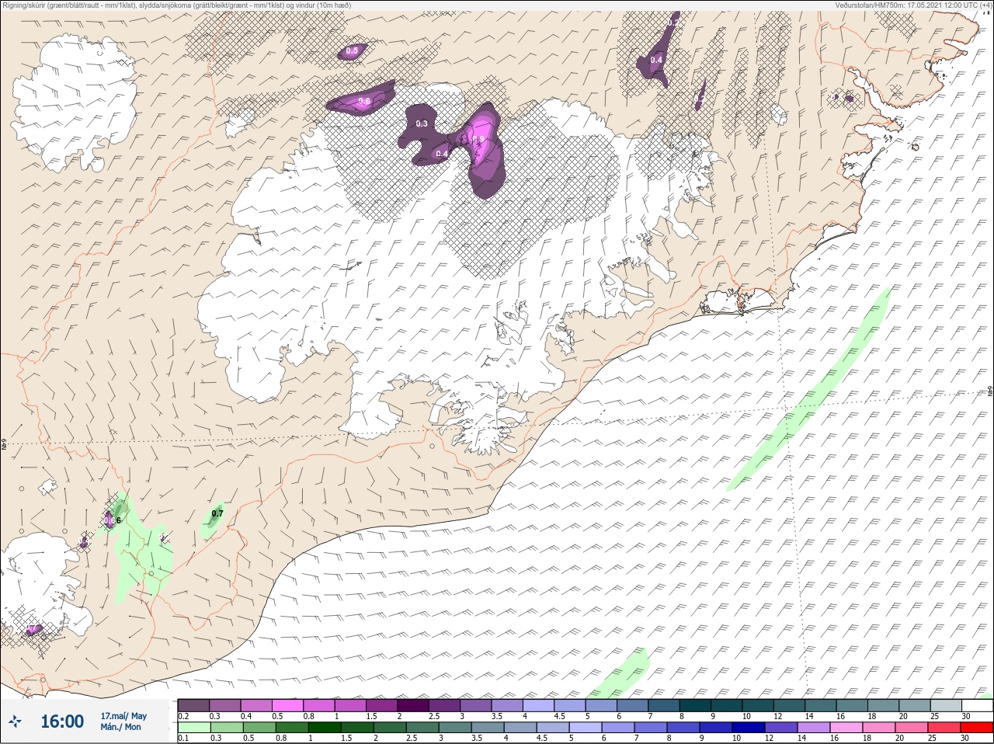Image resolution: width=994 pixels, height=744 pixels.
Task: Click the white 25–30 swatch ending upper legend row
Action: click(977, 705)
